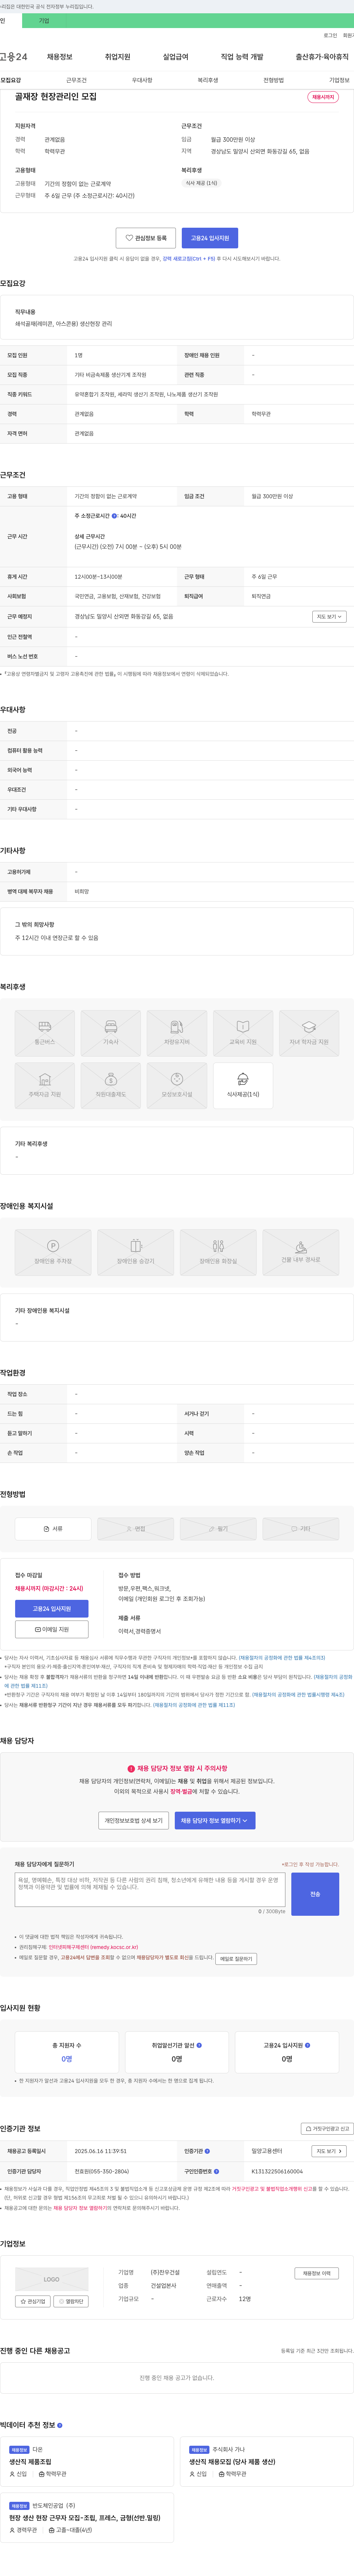Jump to the 근무조건 section tab
This screenshot has height=2576, width=354.
76,80
